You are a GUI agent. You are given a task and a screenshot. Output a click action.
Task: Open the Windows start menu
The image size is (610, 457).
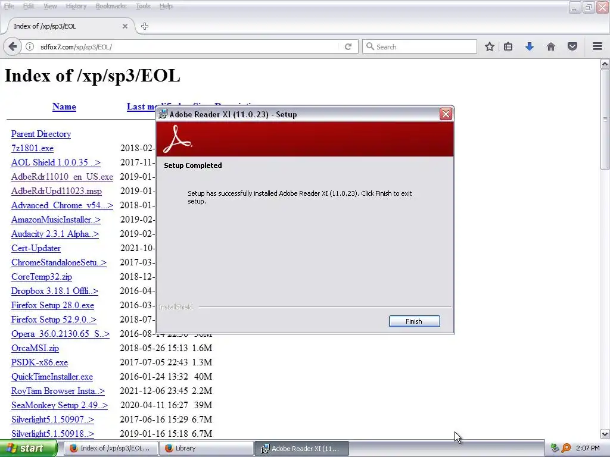(x=29, y=449)
